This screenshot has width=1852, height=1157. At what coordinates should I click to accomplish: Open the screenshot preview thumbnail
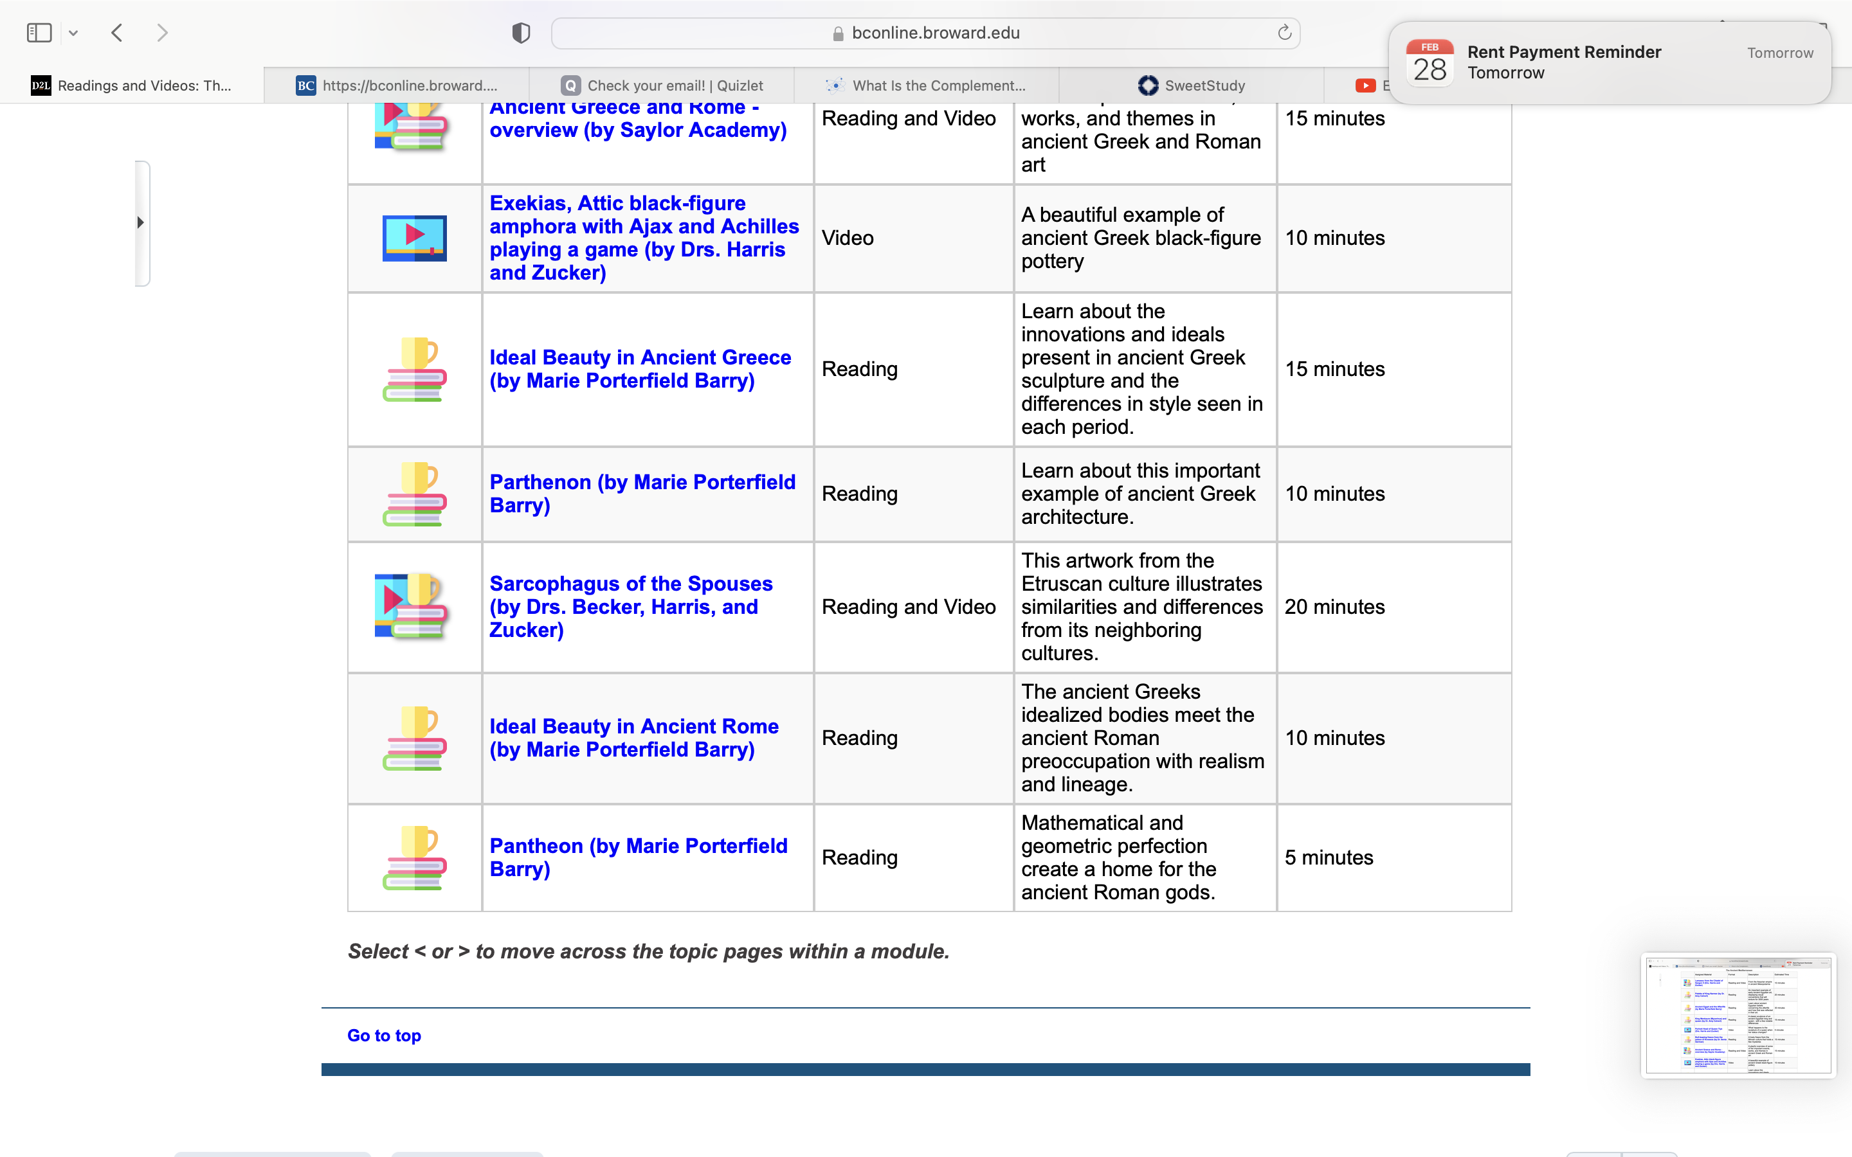point(1738,1015)
